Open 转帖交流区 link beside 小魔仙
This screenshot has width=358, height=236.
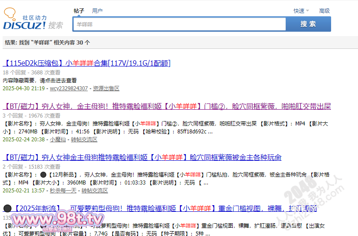click(x=84, y=140)
